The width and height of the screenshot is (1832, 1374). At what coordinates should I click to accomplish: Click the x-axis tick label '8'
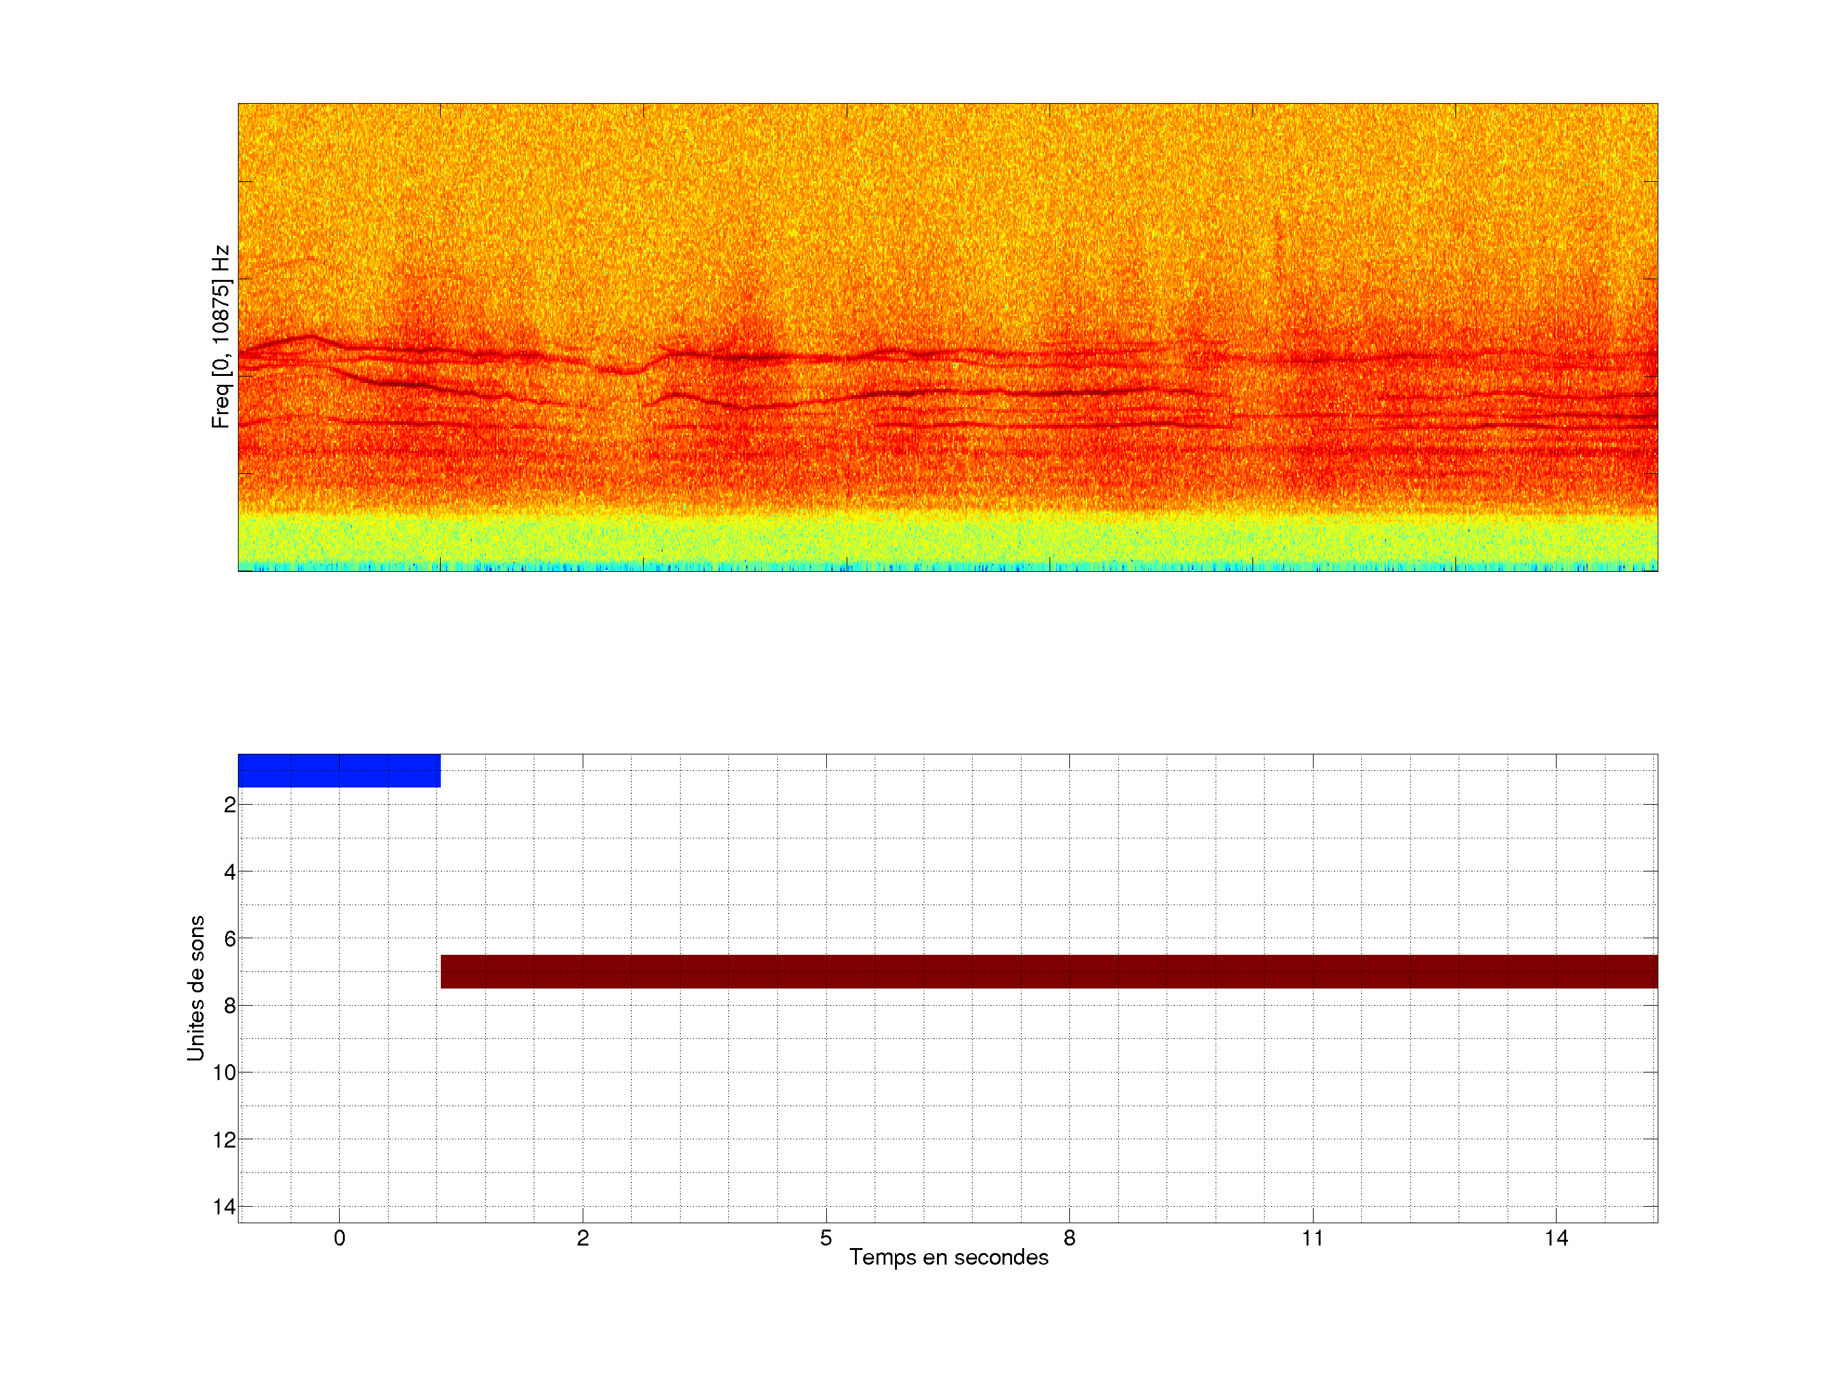[1069, 1238]
